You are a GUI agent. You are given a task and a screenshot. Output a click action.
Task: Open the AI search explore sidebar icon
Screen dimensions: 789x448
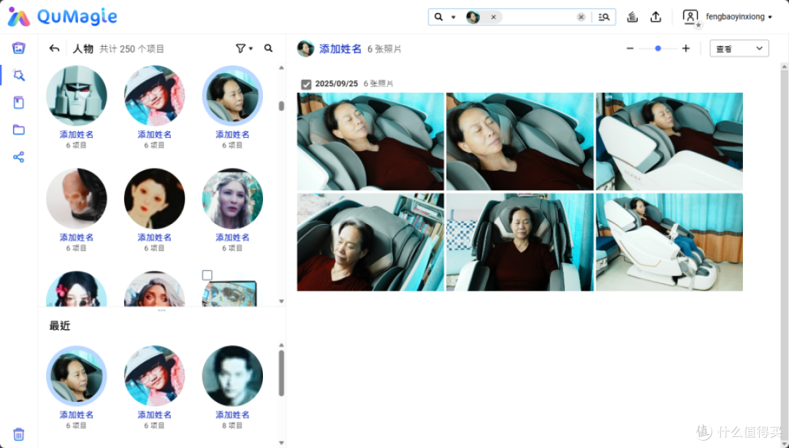(18, 75)
